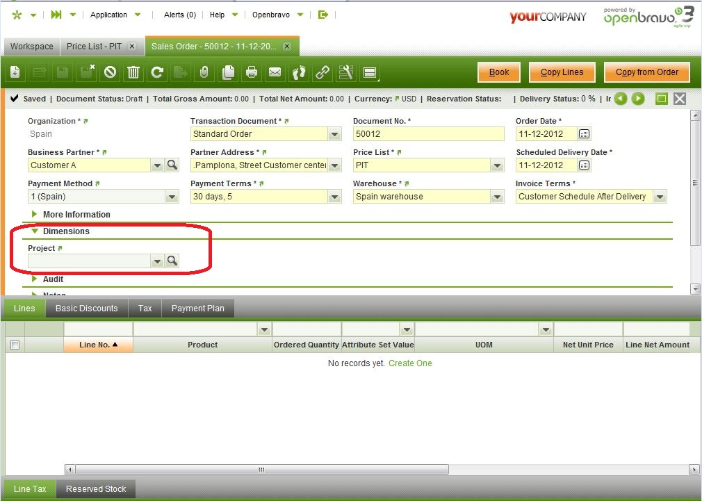Open Order Date calendar picker
Viewport: 702px width, 501px height.
tap(584, 134)
